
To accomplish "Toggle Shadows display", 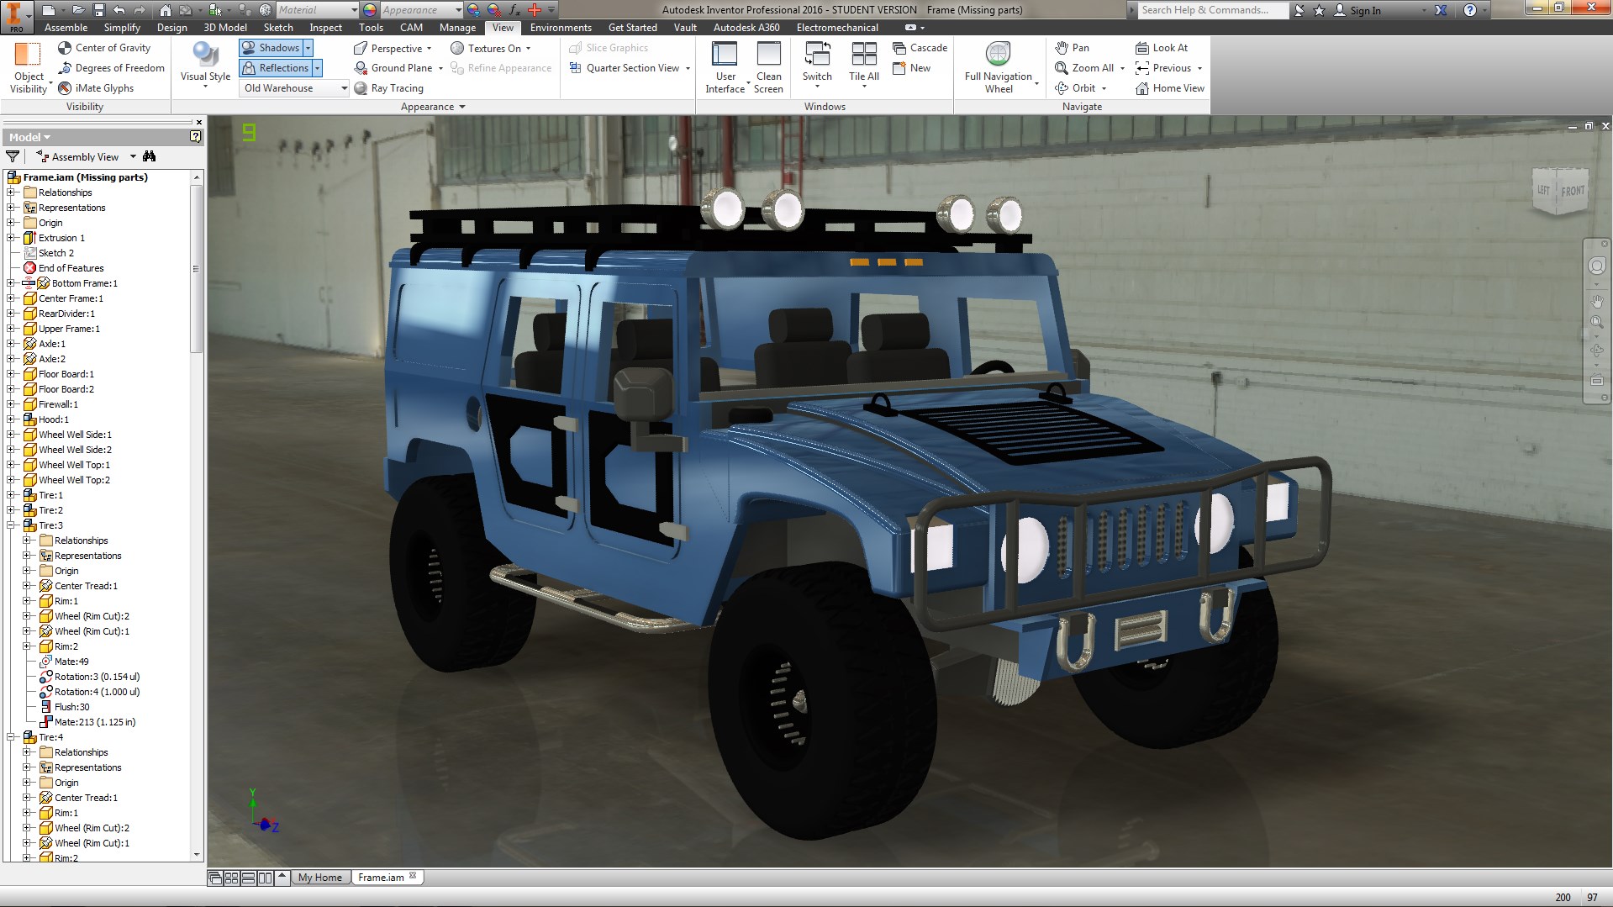I will [271, 48].
